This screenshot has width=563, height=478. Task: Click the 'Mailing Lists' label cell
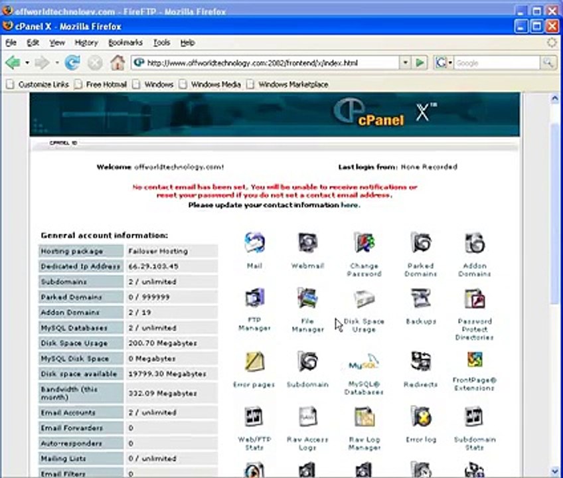(x=81, y=458)
